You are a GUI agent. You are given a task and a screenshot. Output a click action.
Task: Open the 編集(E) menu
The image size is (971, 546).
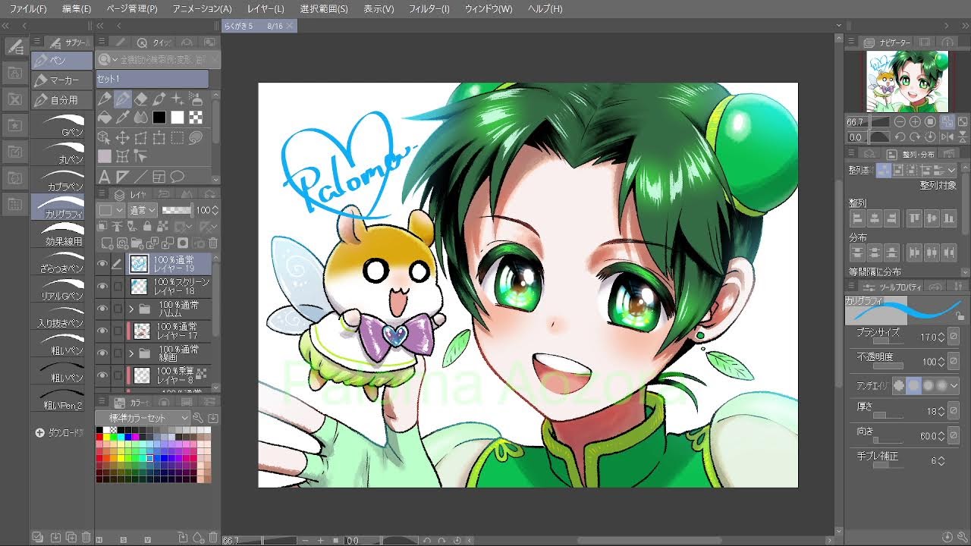coord(77,9)
